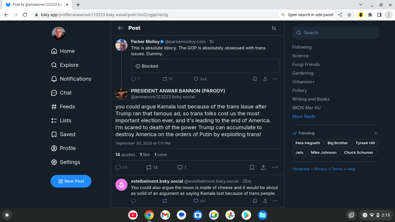Image resolution: width=395 pixels, height=222 pixels.
Task: Select the Science feed
Action: coord(300,56)
